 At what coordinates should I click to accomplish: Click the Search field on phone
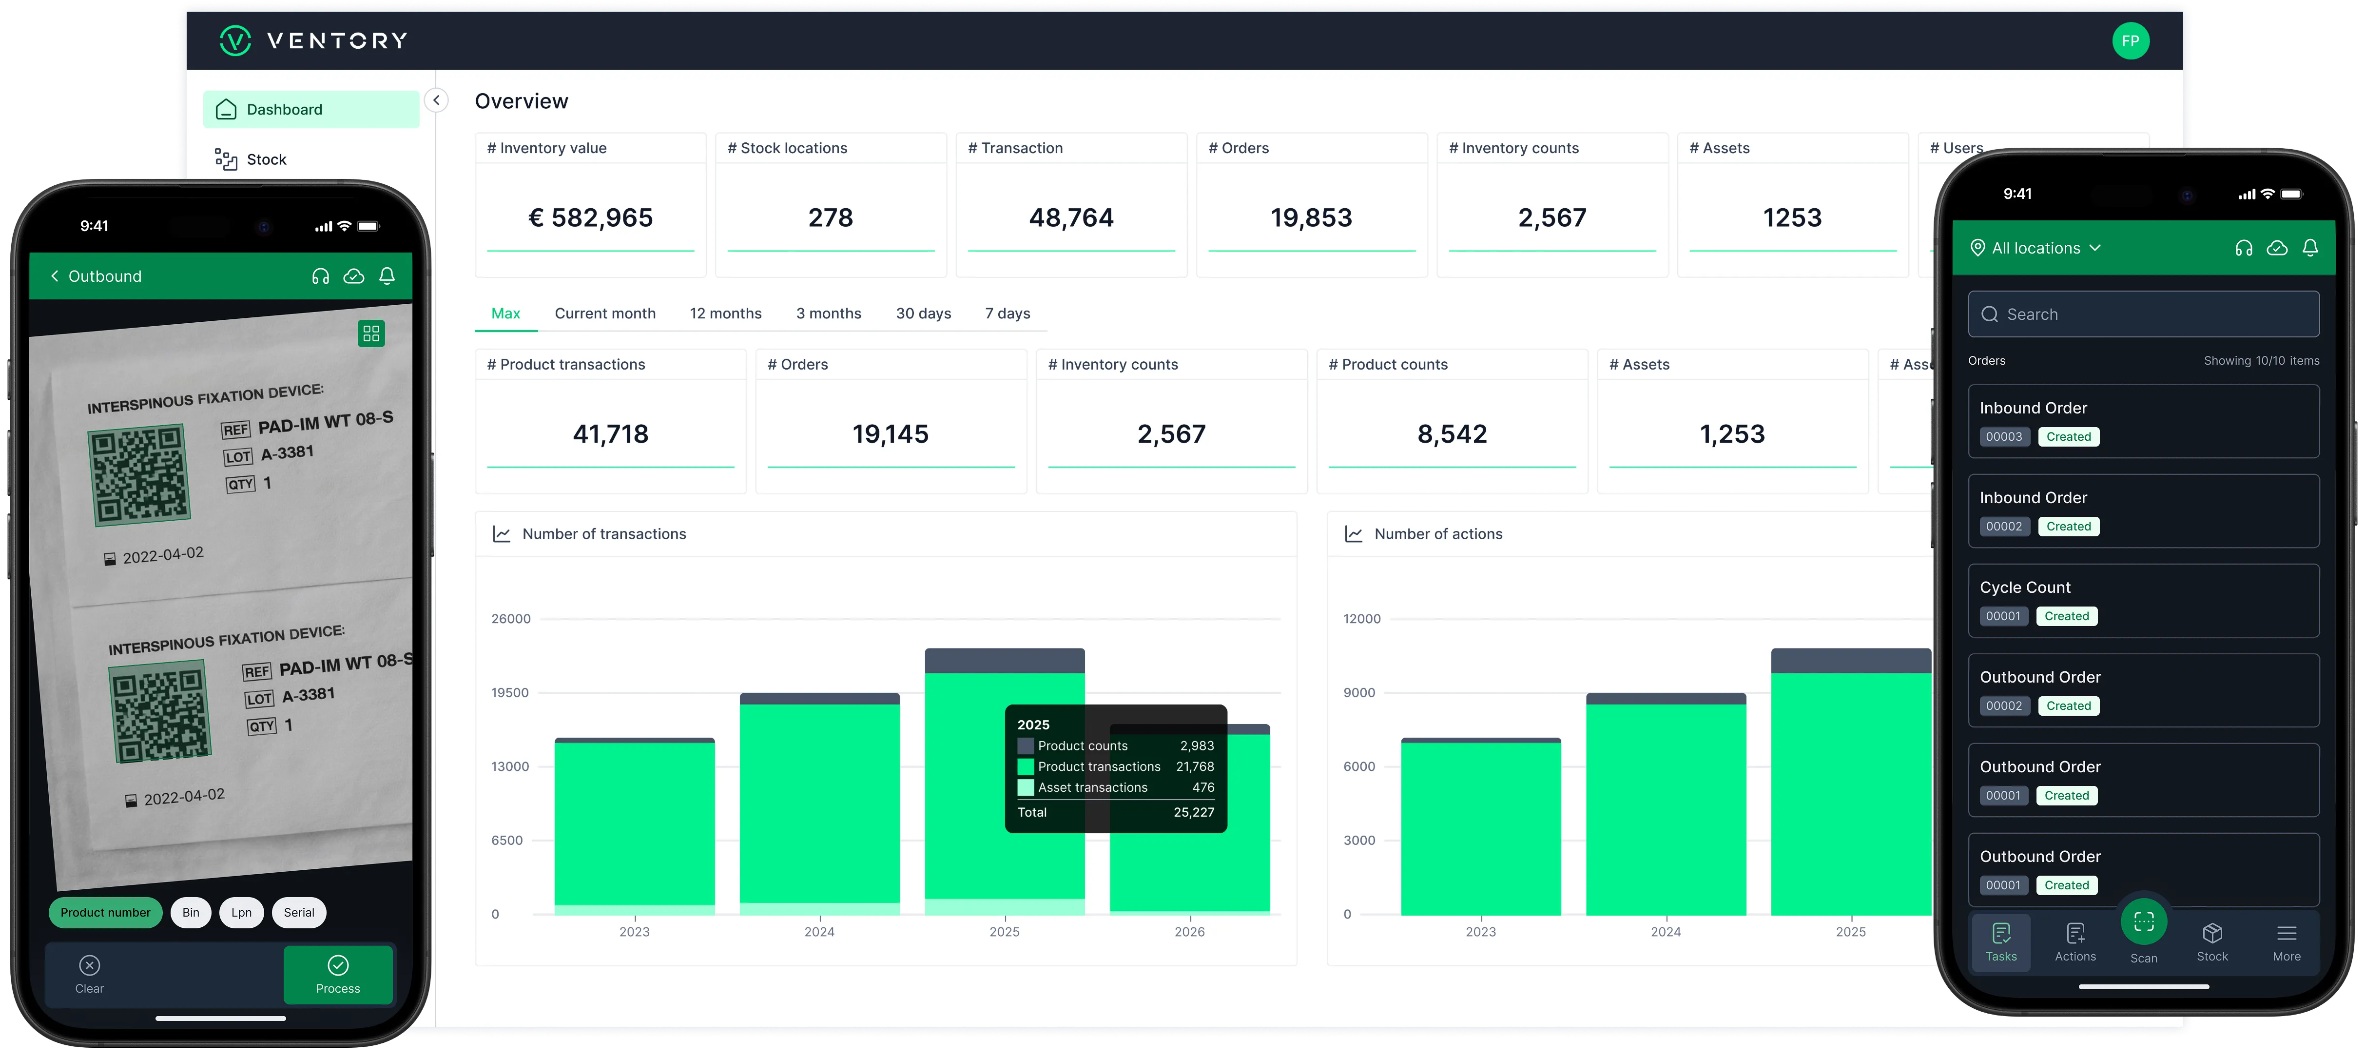pos(2143,314)
